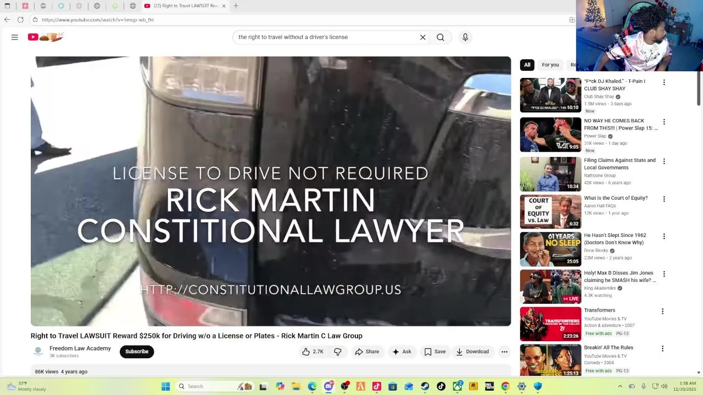This screenshot has height=395, width=703.
Task: Open Call of Duty from the taskbar
Action: [x=489, y=386]
